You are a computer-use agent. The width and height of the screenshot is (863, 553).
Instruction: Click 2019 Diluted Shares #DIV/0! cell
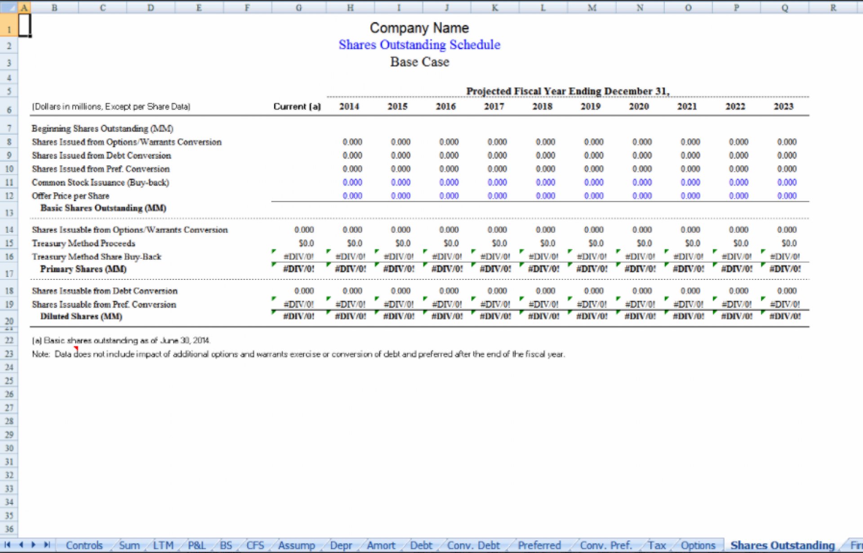pos(592,316)
